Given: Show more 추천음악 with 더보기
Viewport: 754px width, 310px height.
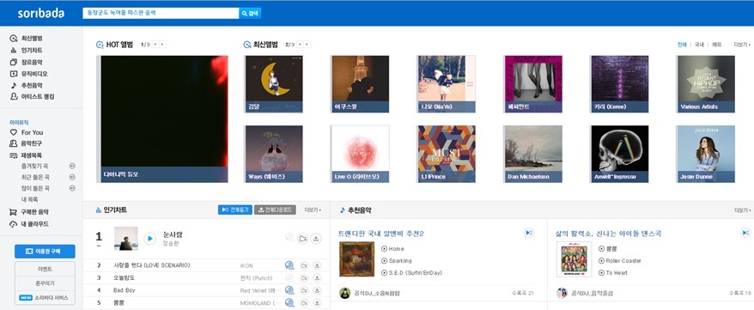Looking at the screenshot, I should tap(743, 210).
